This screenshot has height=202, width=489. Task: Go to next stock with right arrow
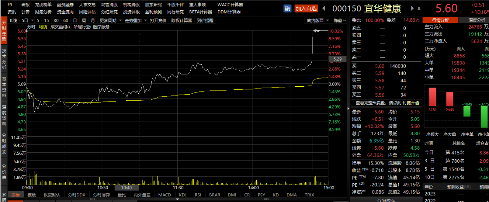412,8
